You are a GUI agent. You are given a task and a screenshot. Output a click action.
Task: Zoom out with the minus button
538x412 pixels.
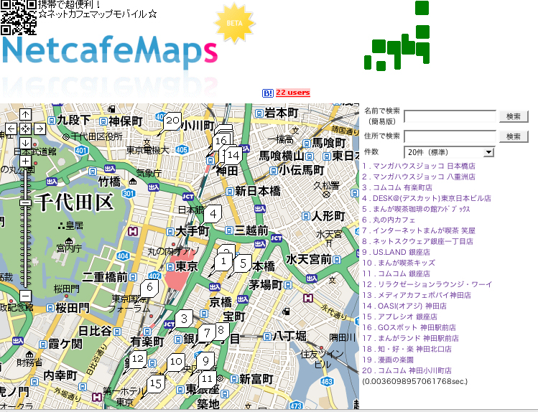click(x=25, y=296)
